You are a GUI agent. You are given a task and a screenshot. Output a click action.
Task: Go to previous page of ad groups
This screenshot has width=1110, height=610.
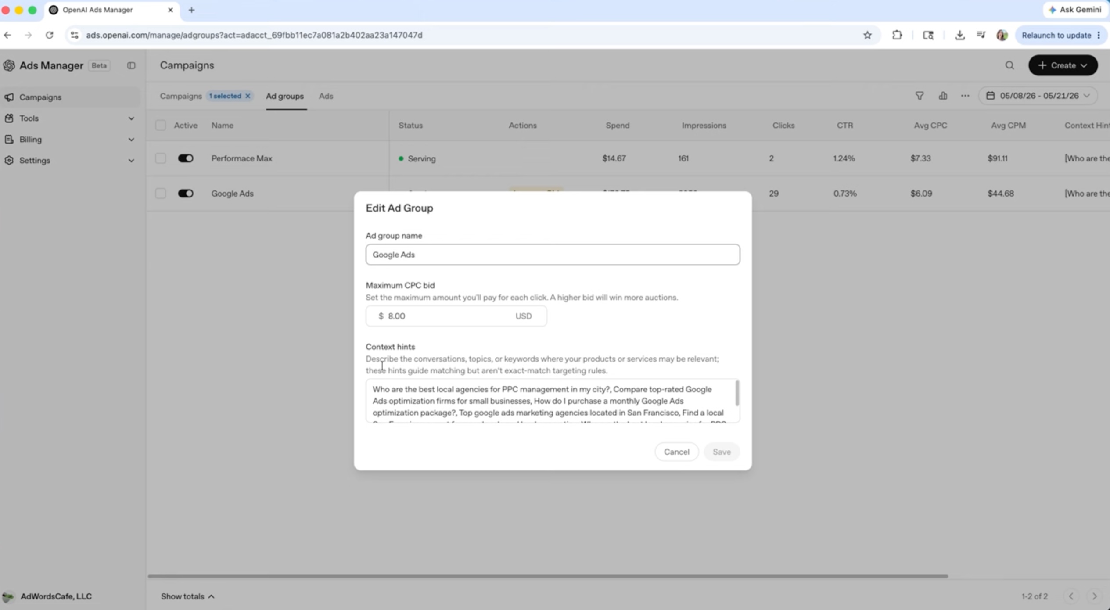(1071, 596)
